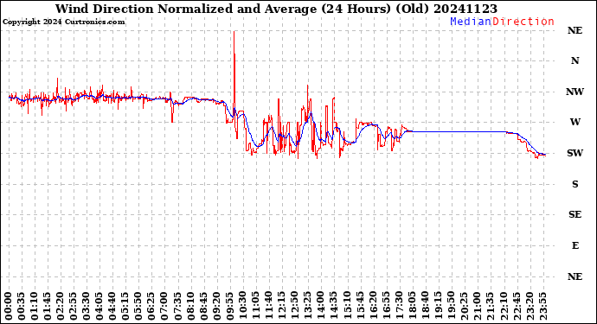Click the 21:35 time label
Image resolution: width=597 pixels, height=324 pixels.
click(x=490, y=306)
